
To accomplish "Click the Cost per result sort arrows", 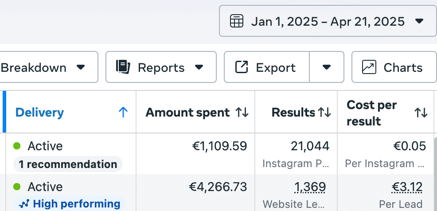I will [x=421, y=113].
